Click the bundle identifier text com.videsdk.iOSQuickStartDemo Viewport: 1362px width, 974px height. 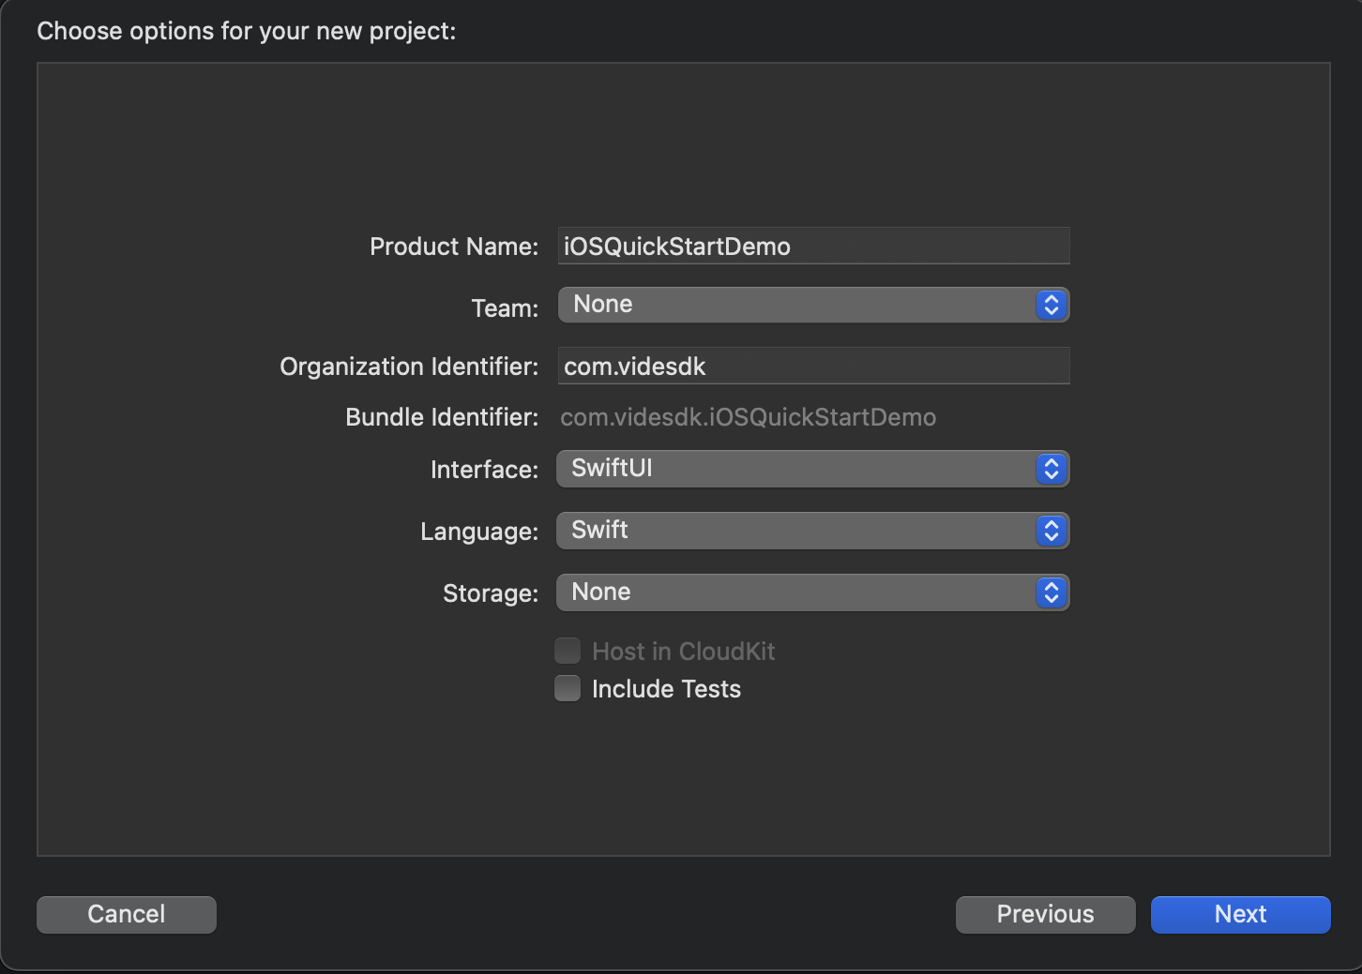click(x=748, y=417)
